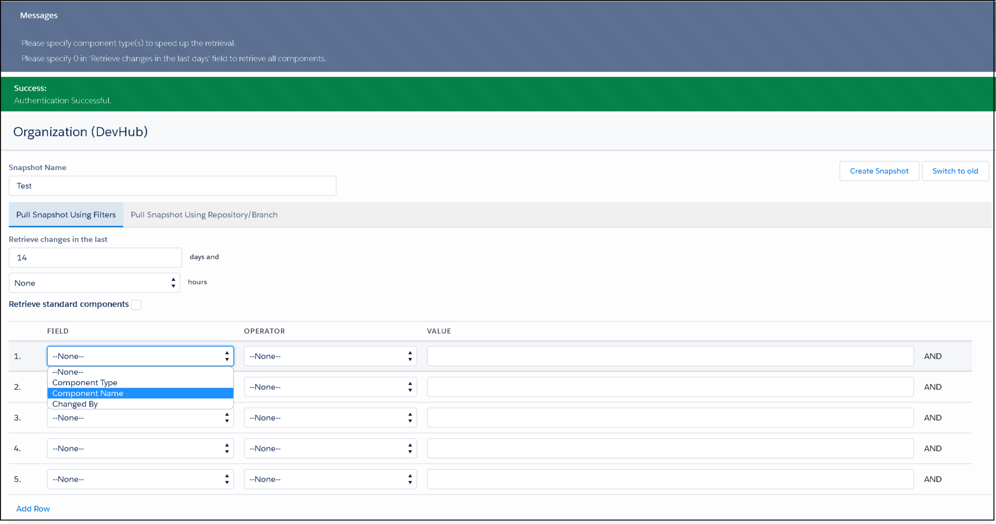Open the Field dropdown in row 5
The width and height of the screenshot is (996, 524).
[x=140, y=479]
